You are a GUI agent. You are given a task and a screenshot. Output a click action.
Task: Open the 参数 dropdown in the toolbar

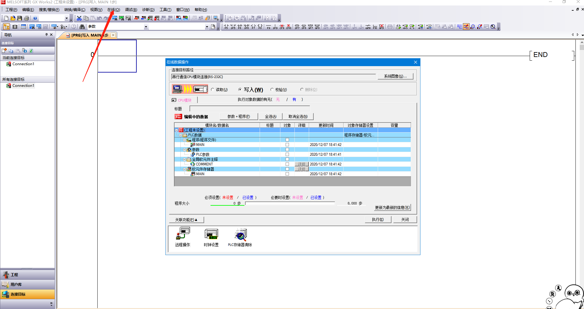(146, 27)
